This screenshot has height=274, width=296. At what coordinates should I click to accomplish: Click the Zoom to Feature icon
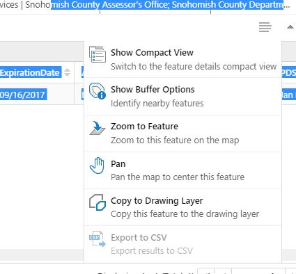tap(98, 128)
